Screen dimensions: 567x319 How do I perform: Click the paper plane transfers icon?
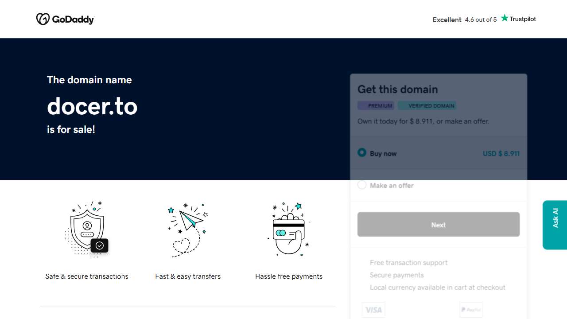[188, 229]
